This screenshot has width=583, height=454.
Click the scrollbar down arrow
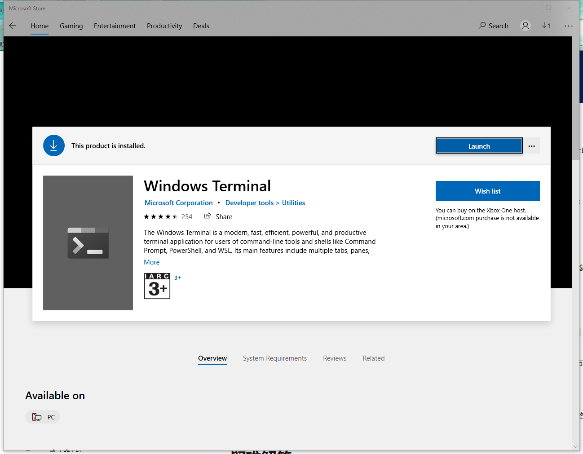pyautogui.click(x=576, y=447)
